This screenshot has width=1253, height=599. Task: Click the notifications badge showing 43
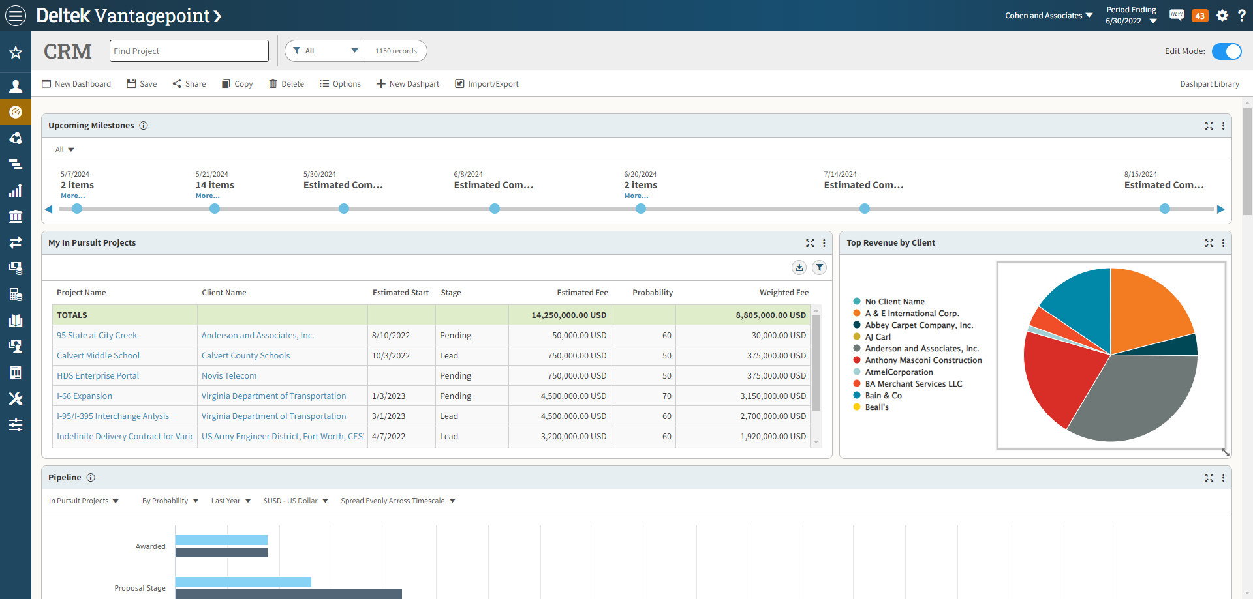tap(1199, 16)
